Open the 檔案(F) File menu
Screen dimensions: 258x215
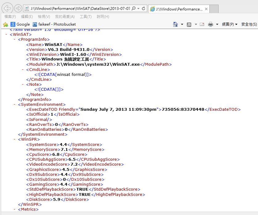[x=10, y=17]
